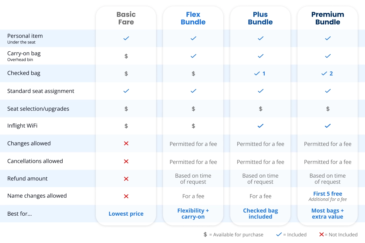Click the Most bags + extra value text
Viewport: 365px width, 243px height.
coord(328,214)
